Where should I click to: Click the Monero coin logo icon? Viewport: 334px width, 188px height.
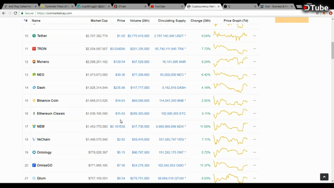pyautogui.click(x=34, y=62)
